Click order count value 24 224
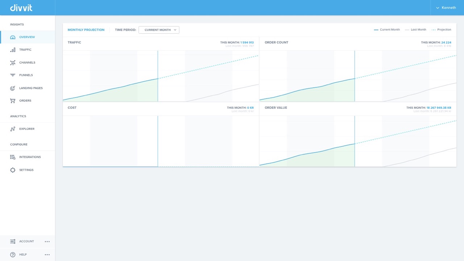The height and width of the screenshot is (261, 464). [x=446, y=42]
